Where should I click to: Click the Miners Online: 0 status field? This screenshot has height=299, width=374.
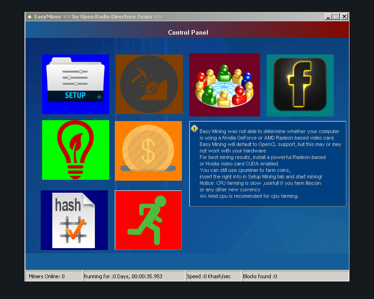pyautogui.click(x=54, y=276)
